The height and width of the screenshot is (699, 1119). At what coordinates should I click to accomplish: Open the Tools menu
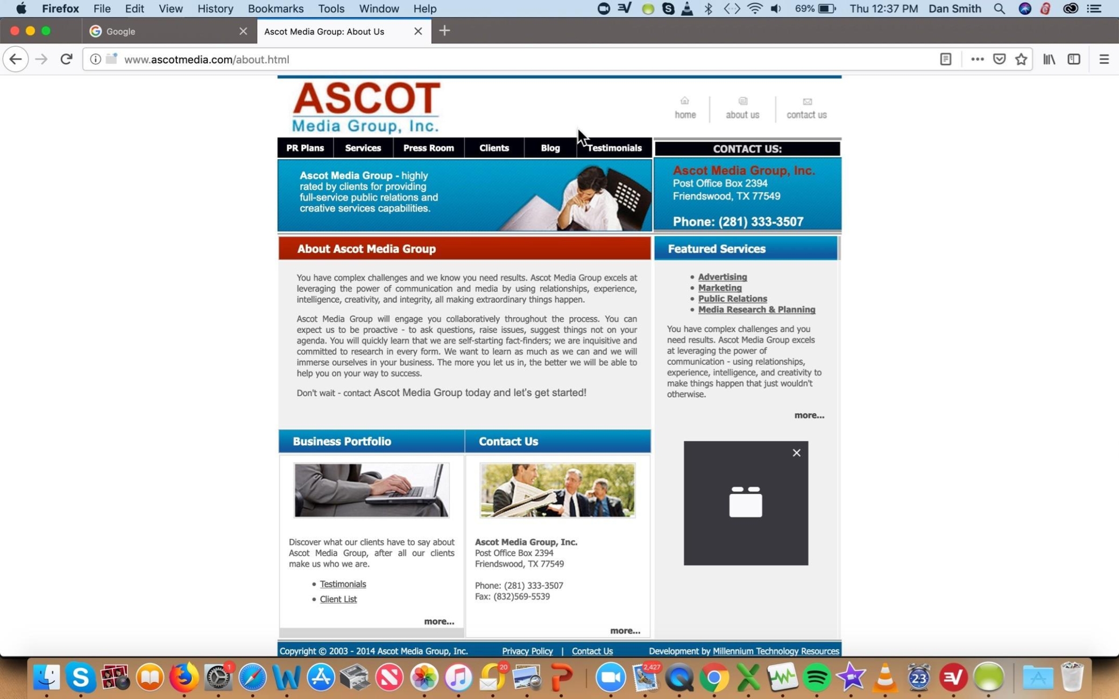coord(331,9)
